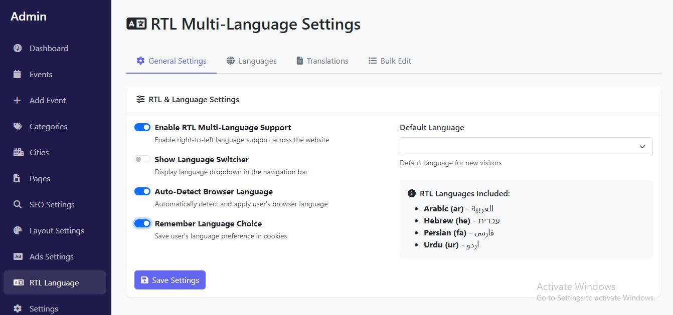Click the SEO Settings magnifier icon
Viewport: 673px width, 315px height.
pyautogui.click(x=18, y=205)
